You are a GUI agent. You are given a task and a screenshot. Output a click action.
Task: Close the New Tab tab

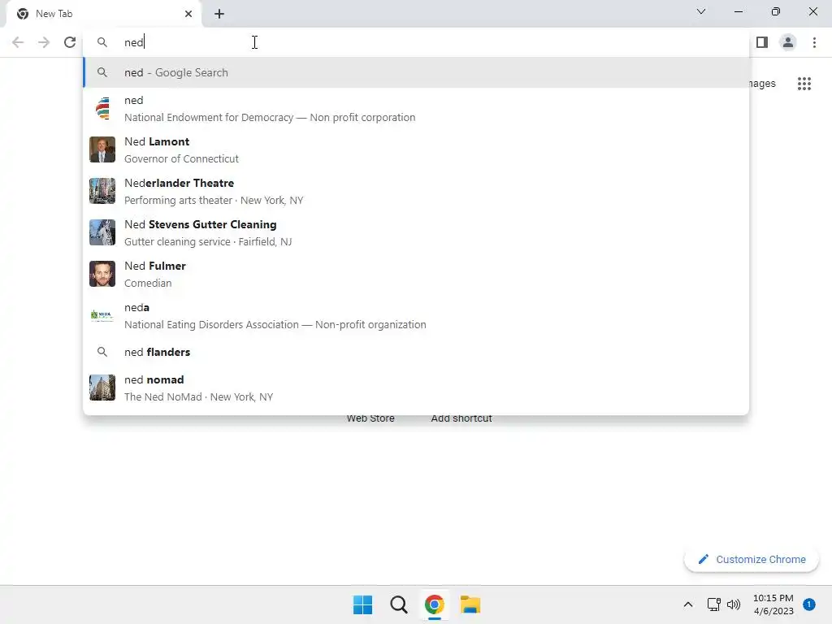click(188, 14)
